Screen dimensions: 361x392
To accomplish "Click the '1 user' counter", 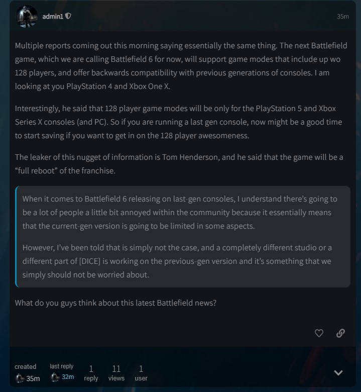I will click(x=141, y=373).
